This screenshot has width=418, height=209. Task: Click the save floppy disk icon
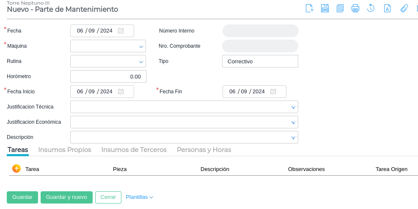[325, 8]
